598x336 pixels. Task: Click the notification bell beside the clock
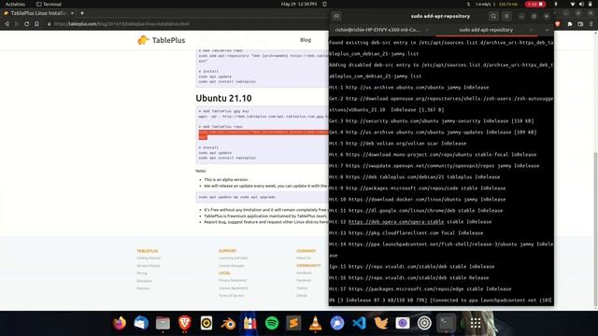[324, 4]
